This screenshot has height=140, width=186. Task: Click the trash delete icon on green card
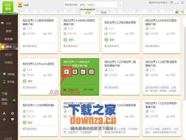point(91,72)
